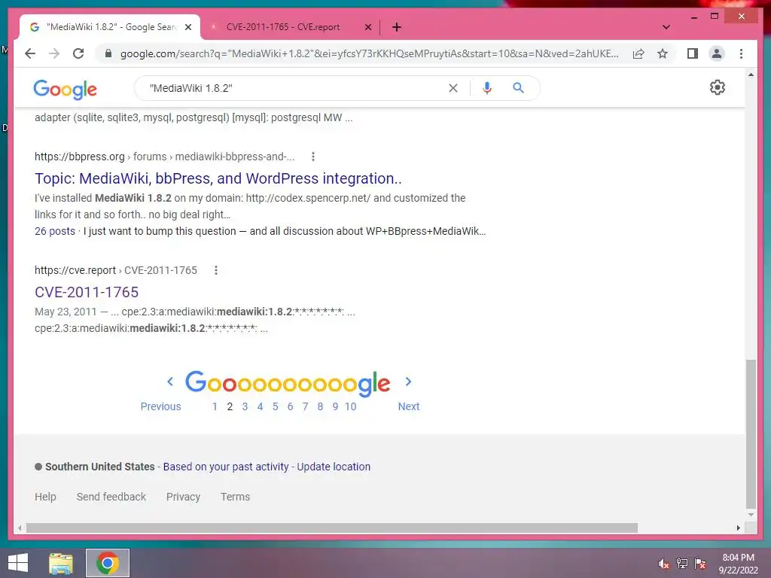Screen dimensions: 771x578
Task: Jump to results page 10
Action: point(350,406)
